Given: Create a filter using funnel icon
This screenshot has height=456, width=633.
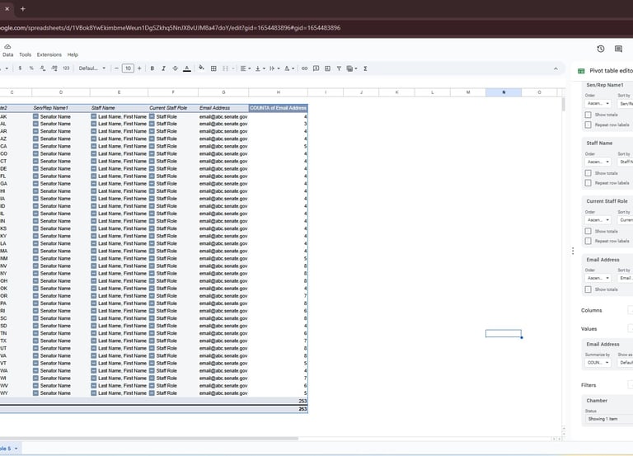Looking at the screenshot, I should pos(339,68).
